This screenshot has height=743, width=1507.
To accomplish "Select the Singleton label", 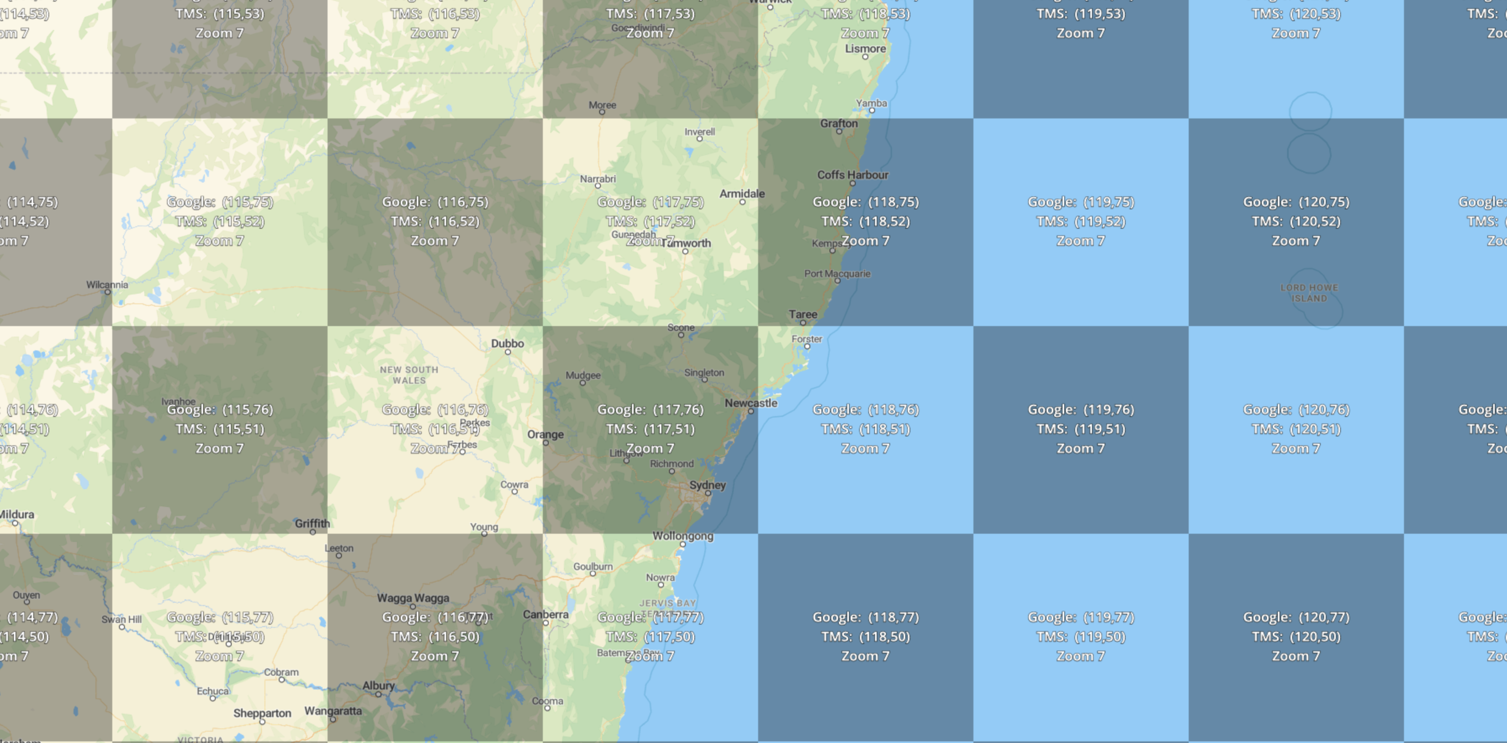I will point(704,372).
